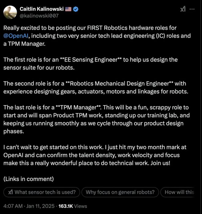Open the more options ellipsis menu
Screen dimensions: 202x214
[x=192, y=9]
